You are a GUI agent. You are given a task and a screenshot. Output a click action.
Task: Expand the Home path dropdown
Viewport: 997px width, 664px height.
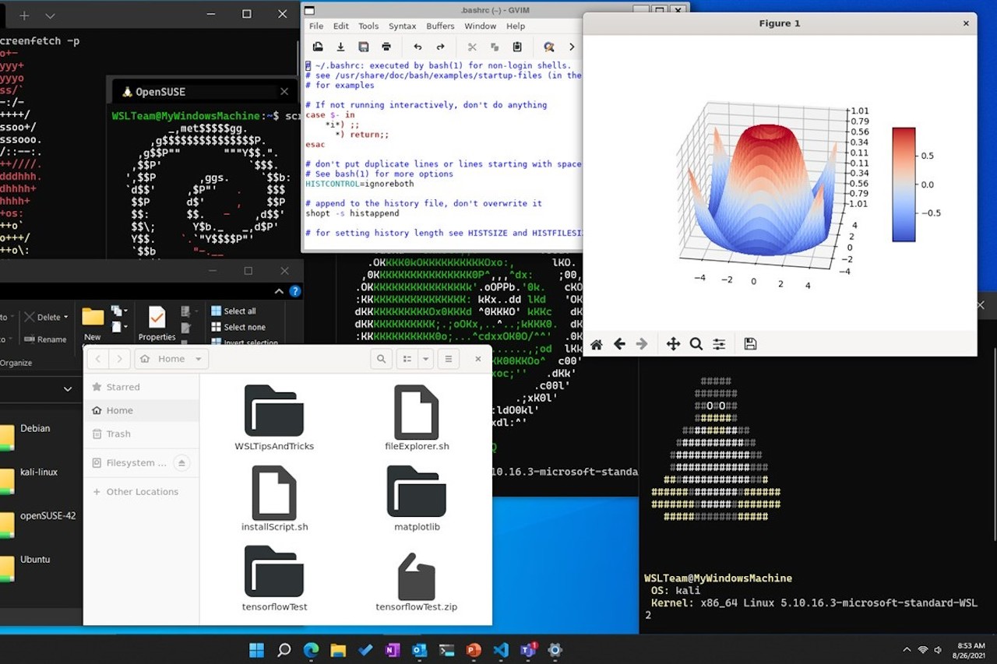point(199,359)
